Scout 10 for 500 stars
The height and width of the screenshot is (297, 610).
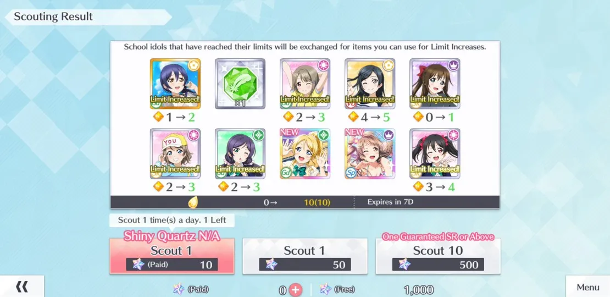pos(438,256)
